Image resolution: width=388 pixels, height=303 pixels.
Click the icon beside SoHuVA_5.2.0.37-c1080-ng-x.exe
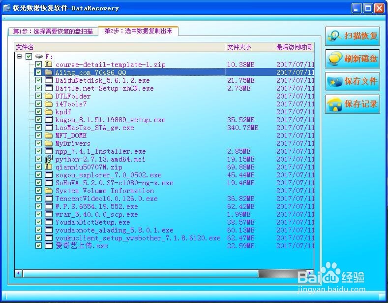(x=49, y=183)
